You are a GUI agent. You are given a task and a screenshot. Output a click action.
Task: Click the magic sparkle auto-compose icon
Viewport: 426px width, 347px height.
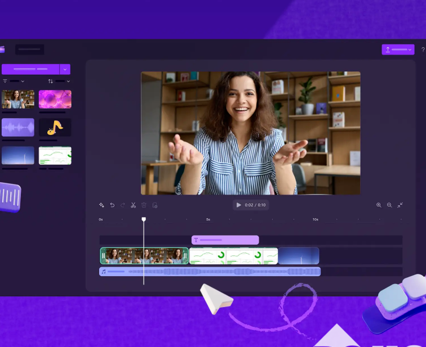click(101, 205)
